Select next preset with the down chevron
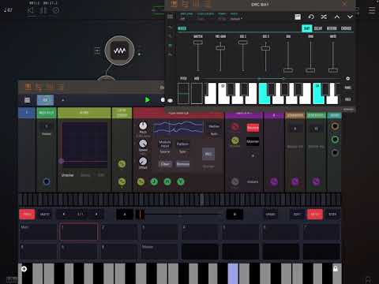Image resolution: width=379 pixels, height=284 pixels. coord(350,17)
